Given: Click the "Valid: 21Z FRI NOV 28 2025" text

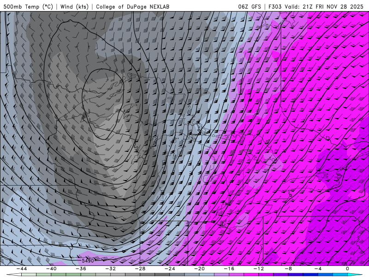Looking at the screenshot, I should tap(324, 7).
